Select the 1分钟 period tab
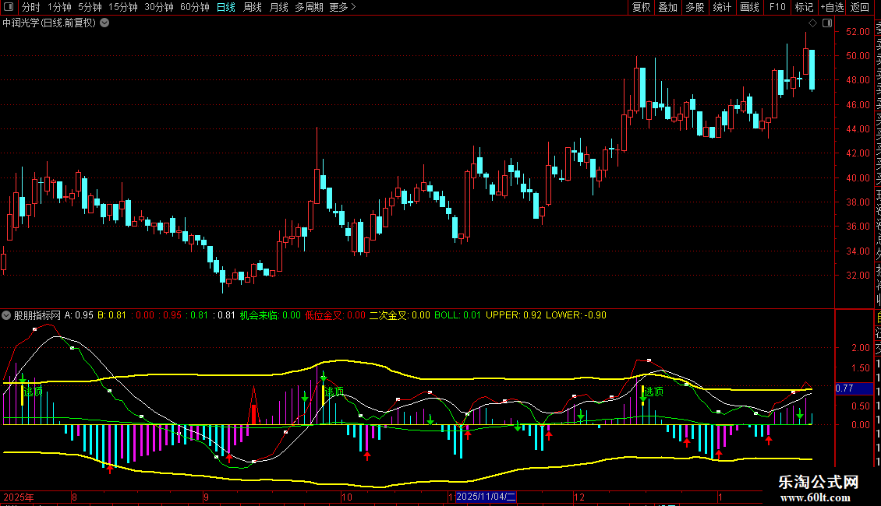The height and width of the screenshot is (506, 881). coord(59,7)
